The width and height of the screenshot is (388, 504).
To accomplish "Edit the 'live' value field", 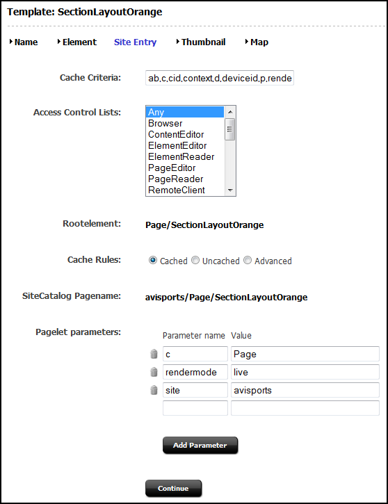I will (305, 372).
